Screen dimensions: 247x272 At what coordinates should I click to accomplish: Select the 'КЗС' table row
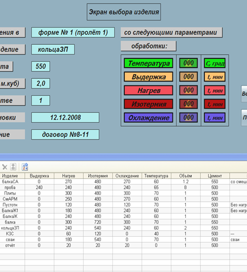pyautogui.click(x=123, y=234)
